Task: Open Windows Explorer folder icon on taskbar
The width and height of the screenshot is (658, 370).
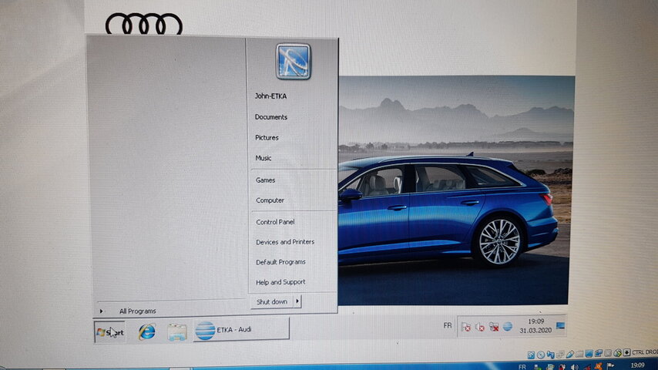Action: point(177,331)
